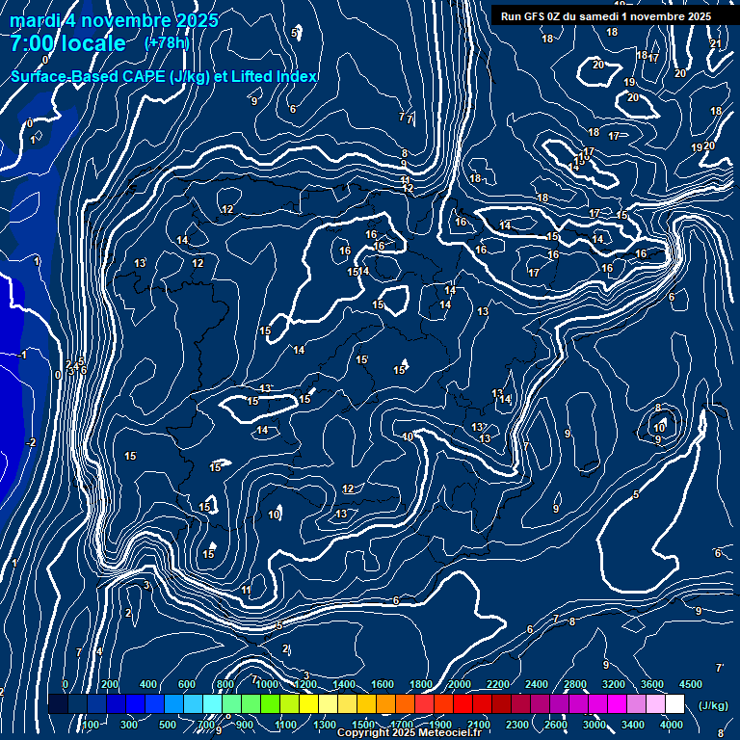
Task: Click the '2300' legend scale label
Action: (x=517, y=725)
